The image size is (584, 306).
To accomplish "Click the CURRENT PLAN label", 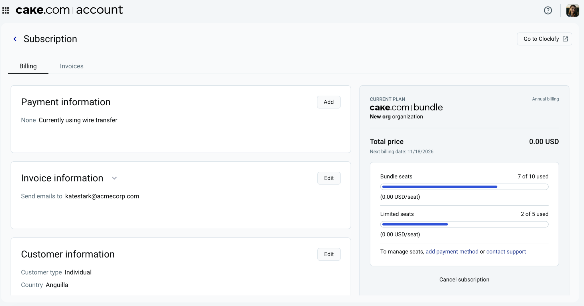I will click(387, 99).
